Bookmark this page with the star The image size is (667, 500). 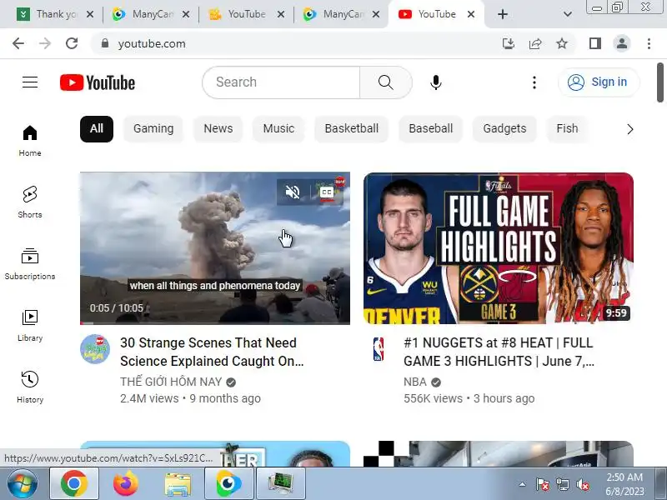[562, 43]
